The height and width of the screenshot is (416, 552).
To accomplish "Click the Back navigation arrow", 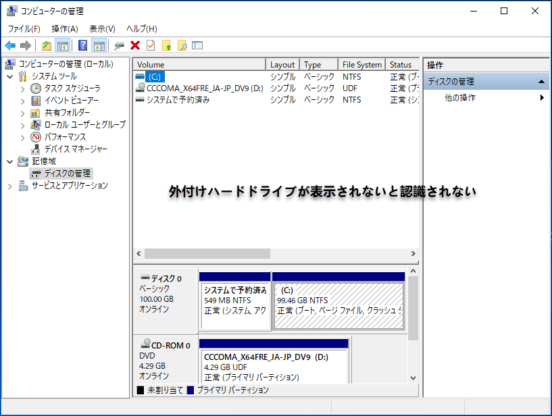I will pos(10,45).
